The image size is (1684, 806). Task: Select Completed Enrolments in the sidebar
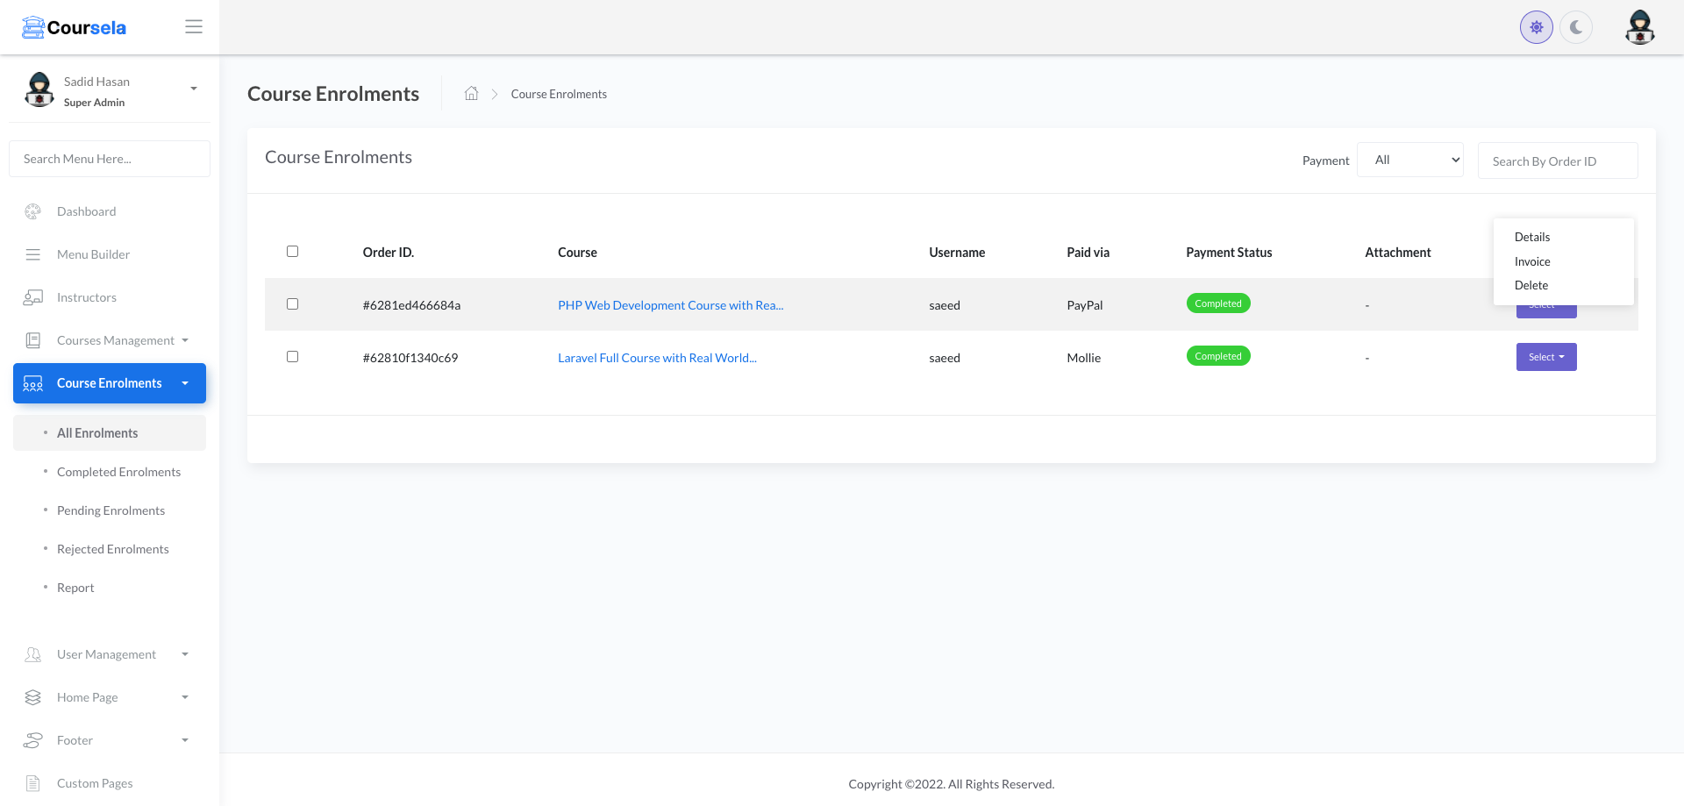click(x=118, y=472)
